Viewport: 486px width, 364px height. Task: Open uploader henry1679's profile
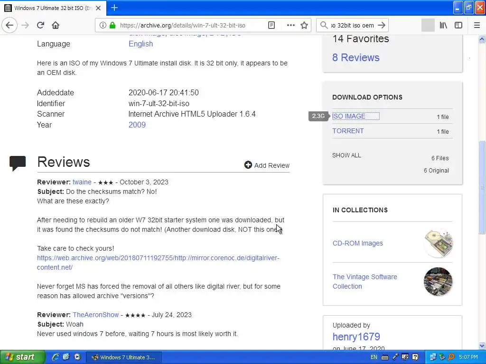click(356, 337)
